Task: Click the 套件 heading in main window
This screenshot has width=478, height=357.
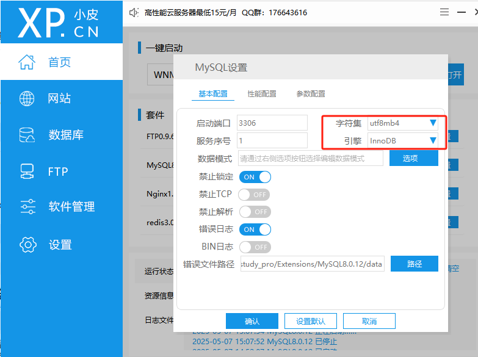Action: 155,115
